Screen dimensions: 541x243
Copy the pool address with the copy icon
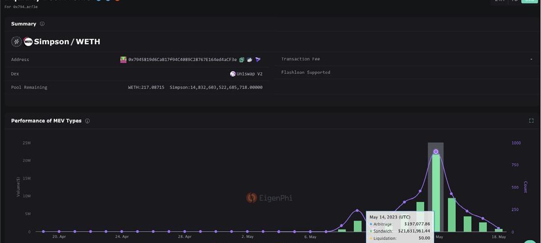(x=242, y=60)
